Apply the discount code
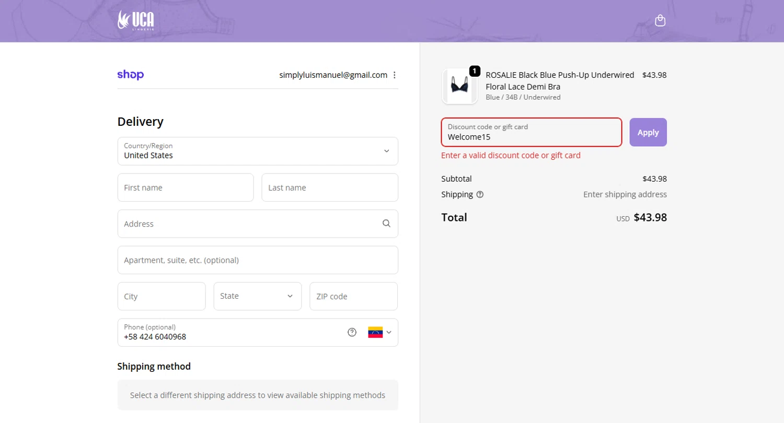 pyautogui.click(x=648, y=132)
